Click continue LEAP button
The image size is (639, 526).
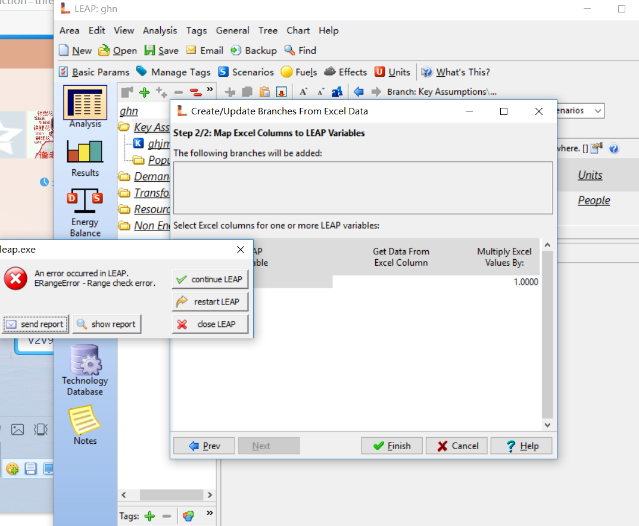tap(210, 279)
